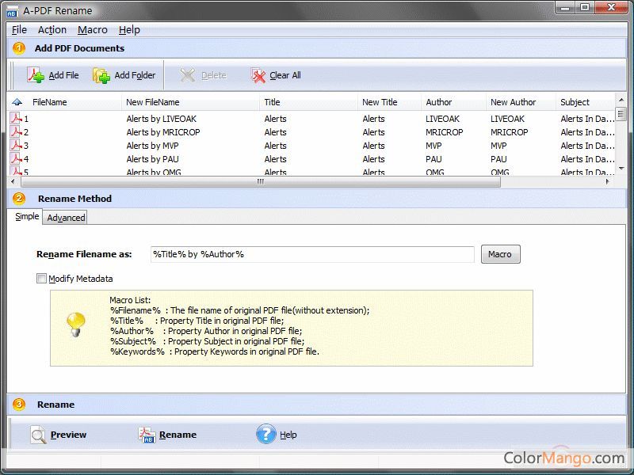Screen dimensions: 634x475
Task: Click the Add Folder icon
Action: click(x=101, y=75)
